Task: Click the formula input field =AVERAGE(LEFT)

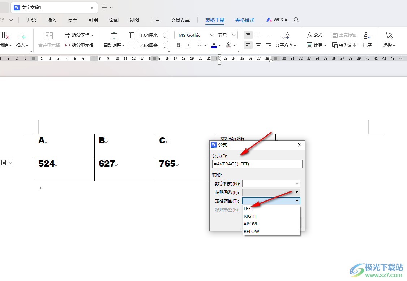Action: click(257, 164)
